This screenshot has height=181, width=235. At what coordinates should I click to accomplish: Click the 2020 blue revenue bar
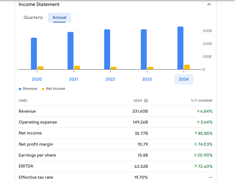pos(34,53)
